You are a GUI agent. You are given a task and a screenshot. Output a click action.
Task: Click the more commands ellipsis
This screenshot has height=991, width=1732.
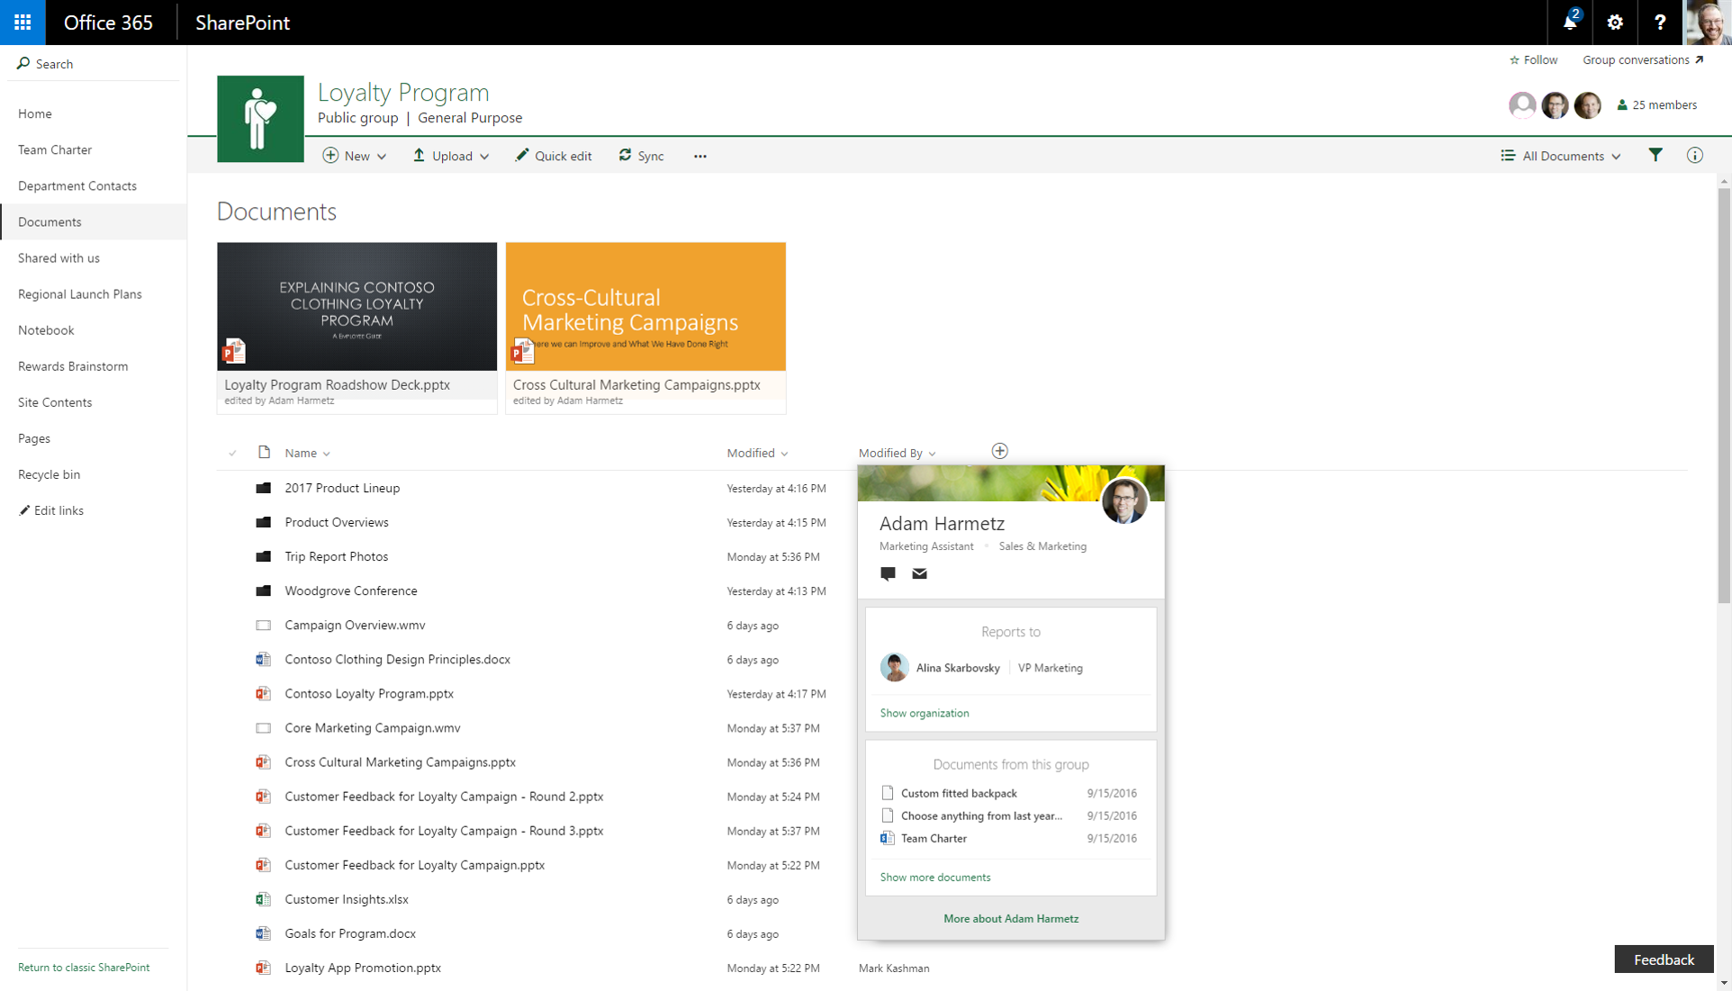pyautogui.click(x=700, y=156)
